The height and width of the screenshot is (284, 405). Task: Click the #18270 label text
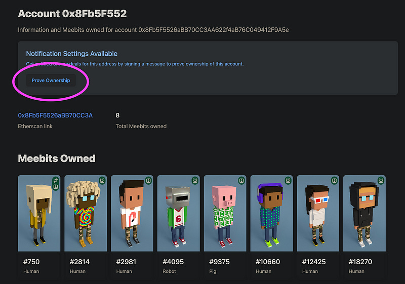pyautogui.click(x=360, y=262)
